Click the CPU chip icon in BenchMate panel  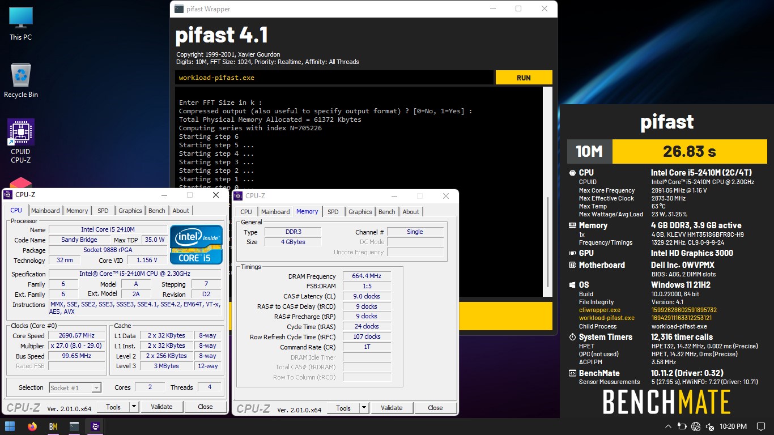(x=572, y=173)
